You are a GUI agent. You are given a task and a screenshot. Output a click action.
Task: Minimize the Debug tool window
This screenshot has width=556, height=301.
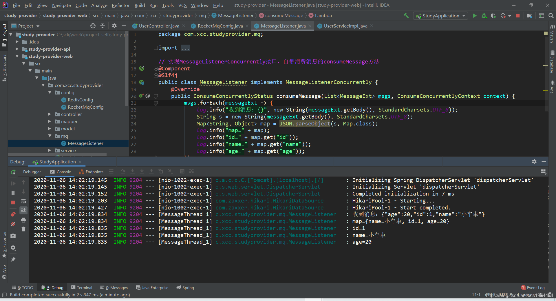(x=544, y=162)
